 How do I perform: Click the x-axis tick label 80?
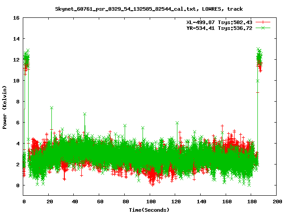pos(125,202)
